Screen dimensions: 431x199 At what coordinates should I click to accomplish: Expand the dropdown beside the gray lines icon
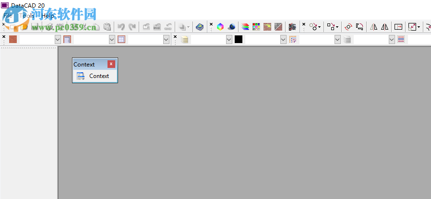tap(392, 40)
